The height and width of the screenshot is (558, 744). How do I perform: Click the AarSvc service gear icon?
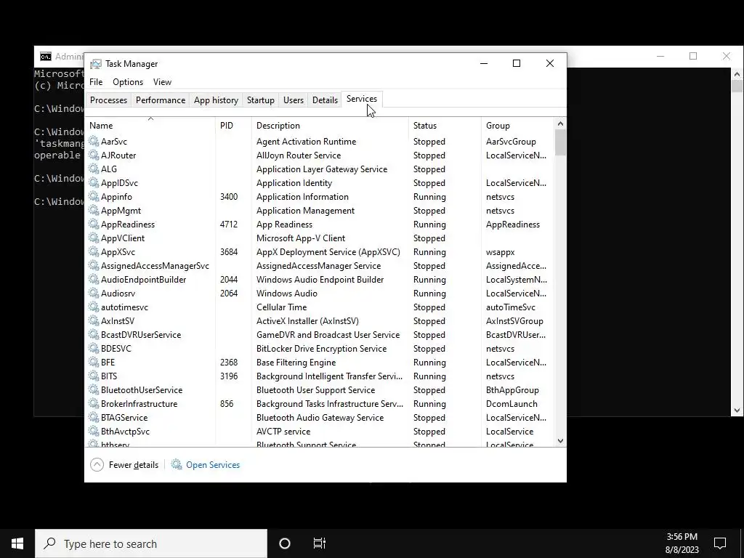tap(94, 142)
